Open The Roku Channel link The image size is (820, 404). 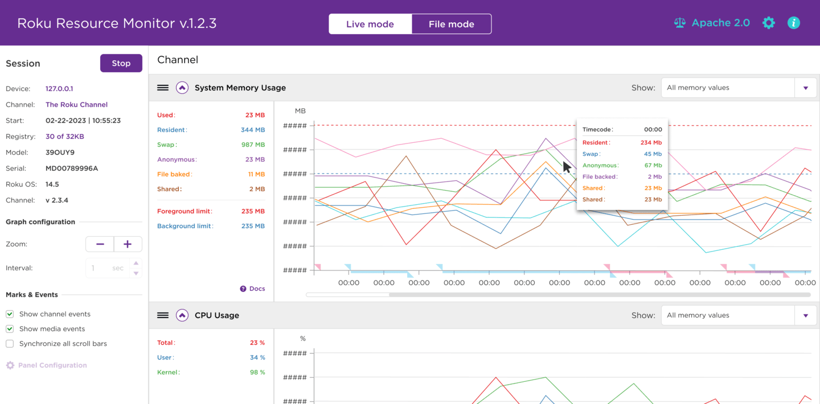[x=76, y=104]
